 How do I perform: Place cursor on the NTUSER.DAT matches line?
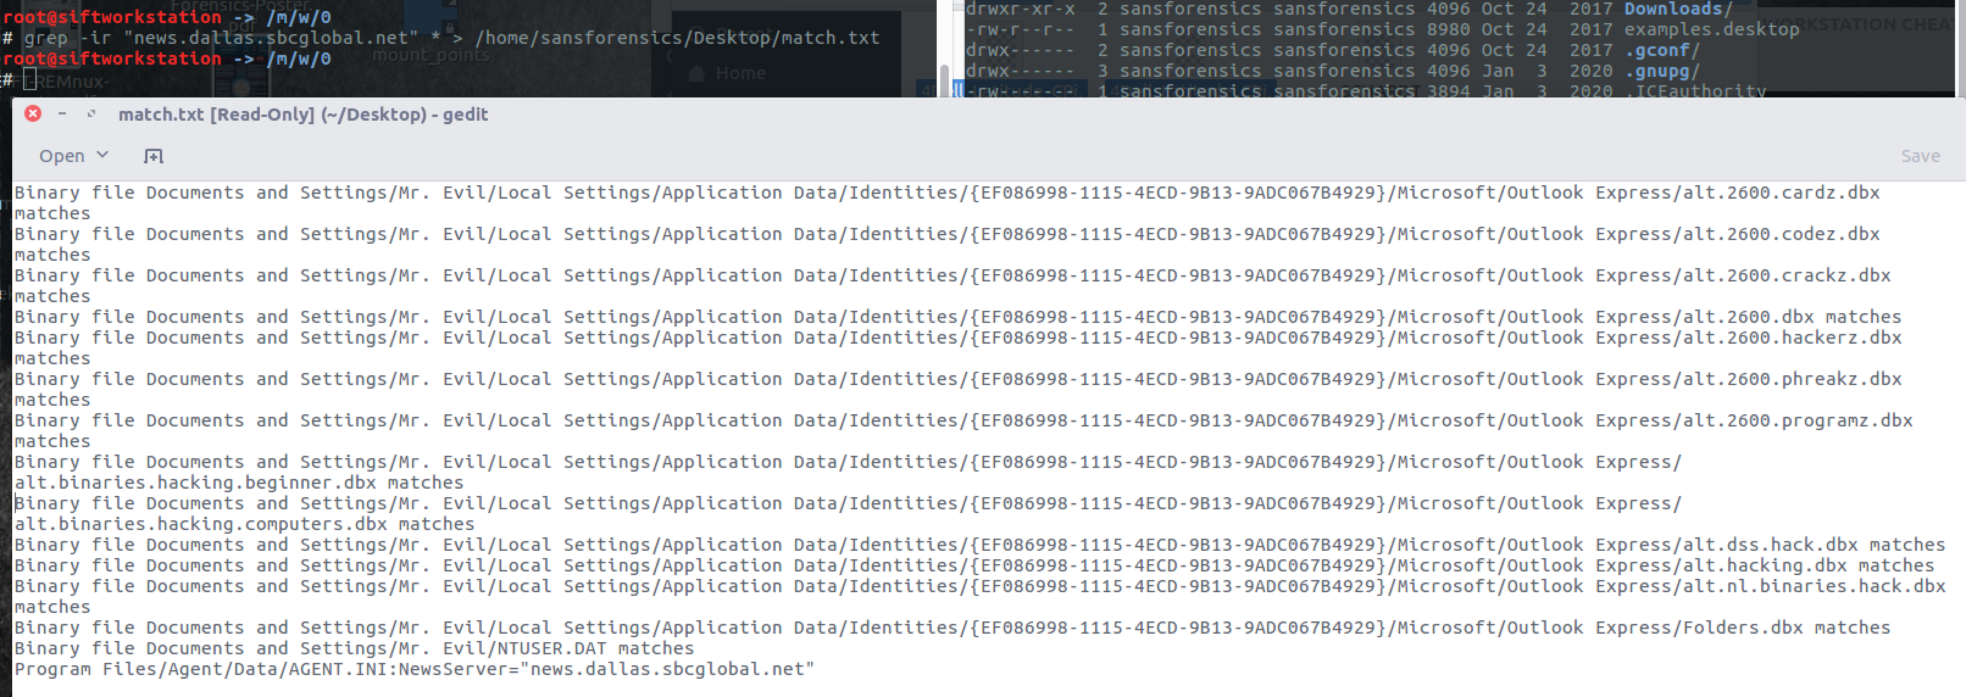pos(354,648)
